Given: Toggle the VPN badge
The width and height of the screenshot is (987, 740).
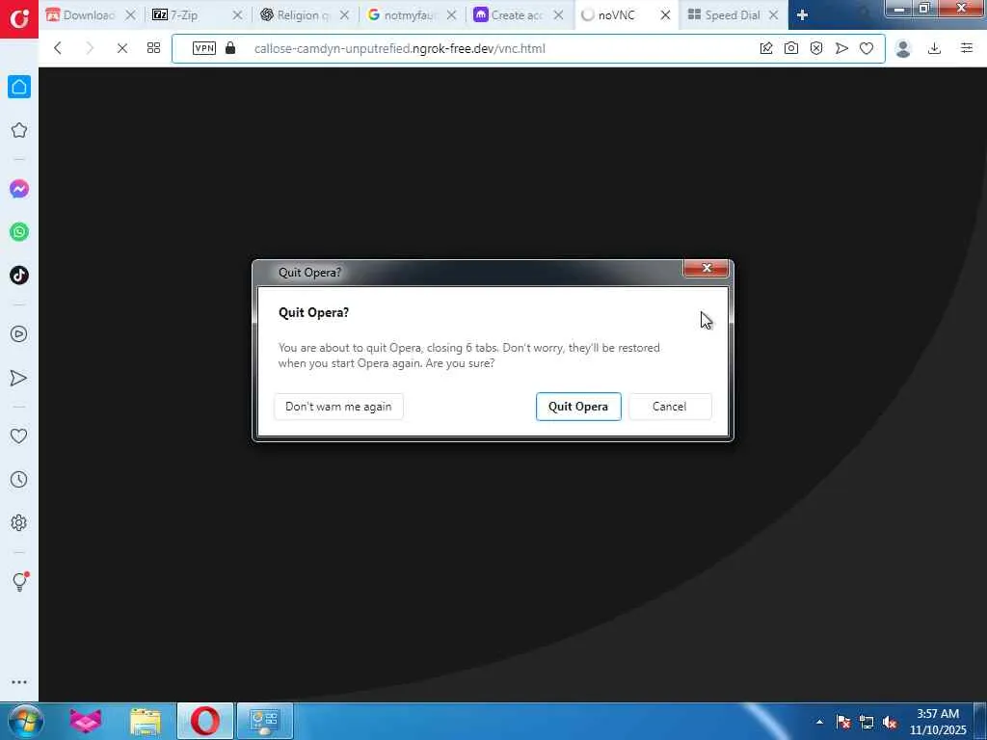Looking at the screenshot, I should [204, 48].
